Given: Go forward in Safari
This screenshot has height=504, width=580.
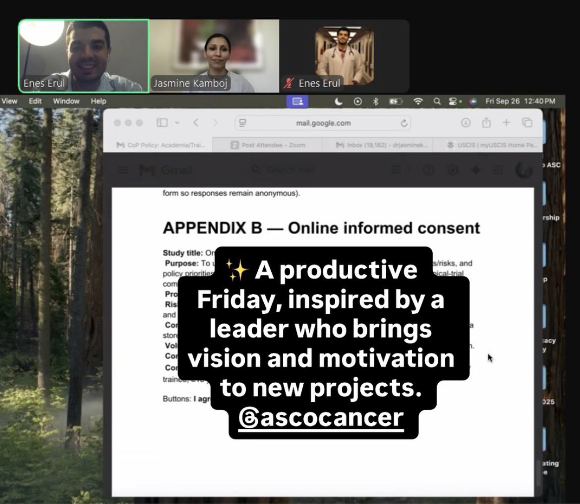Looking at the screenshot, I should (215, 123).
